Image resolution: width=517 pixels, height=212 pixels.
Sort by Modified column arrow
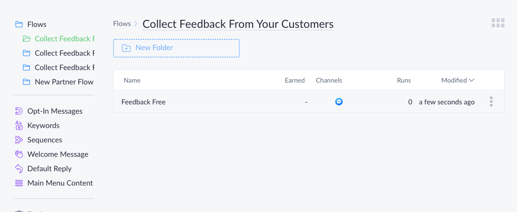[472, 80]
